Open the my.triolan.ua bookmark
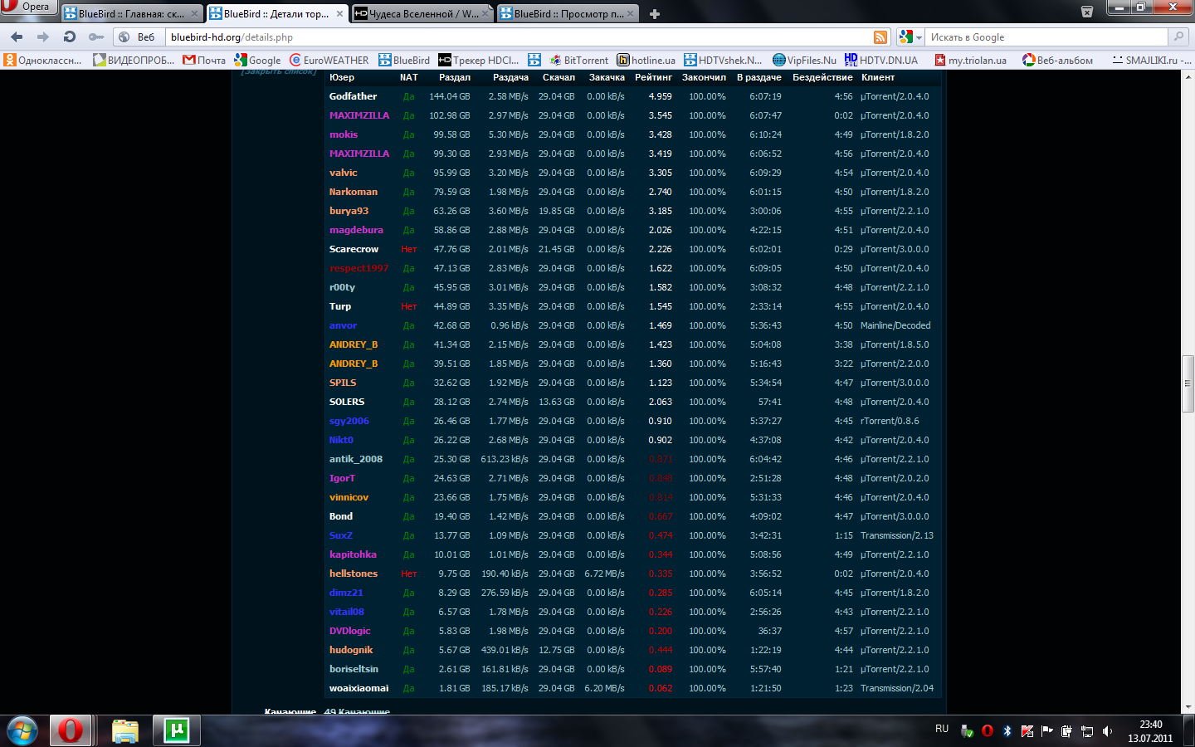1195x747 pixels. pos(971,60)
